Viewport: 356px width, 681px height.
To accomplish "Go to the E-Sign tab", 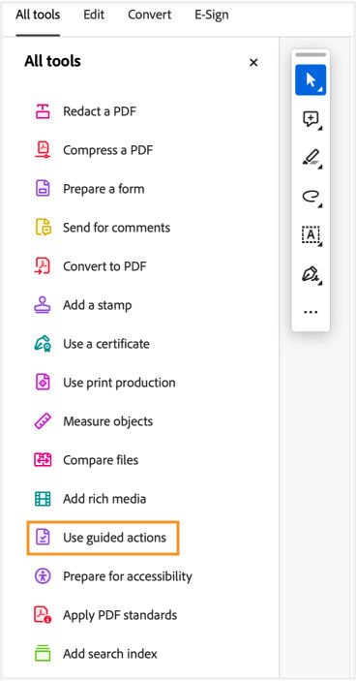I will tap(211, 15).
